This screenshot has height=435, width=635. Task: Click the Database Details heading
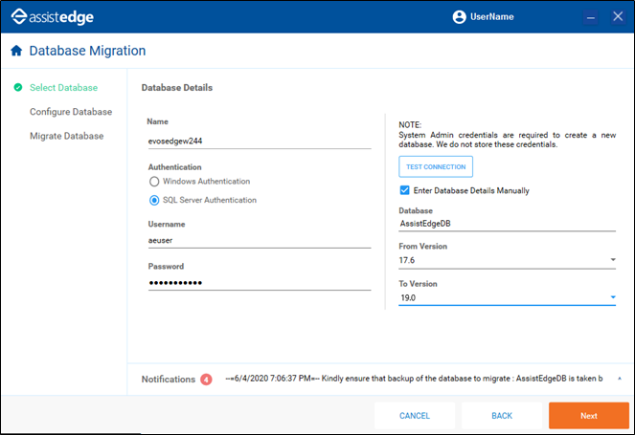[177, 88]
